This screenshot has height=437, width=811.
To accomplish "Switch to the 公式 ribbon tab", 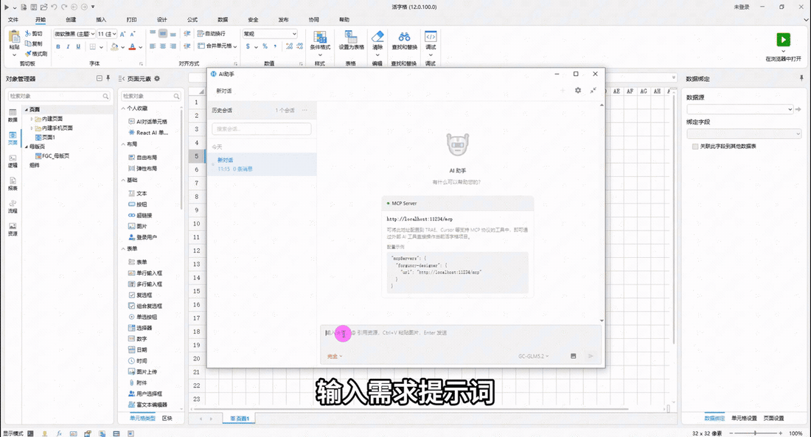I will coord(192,20).
